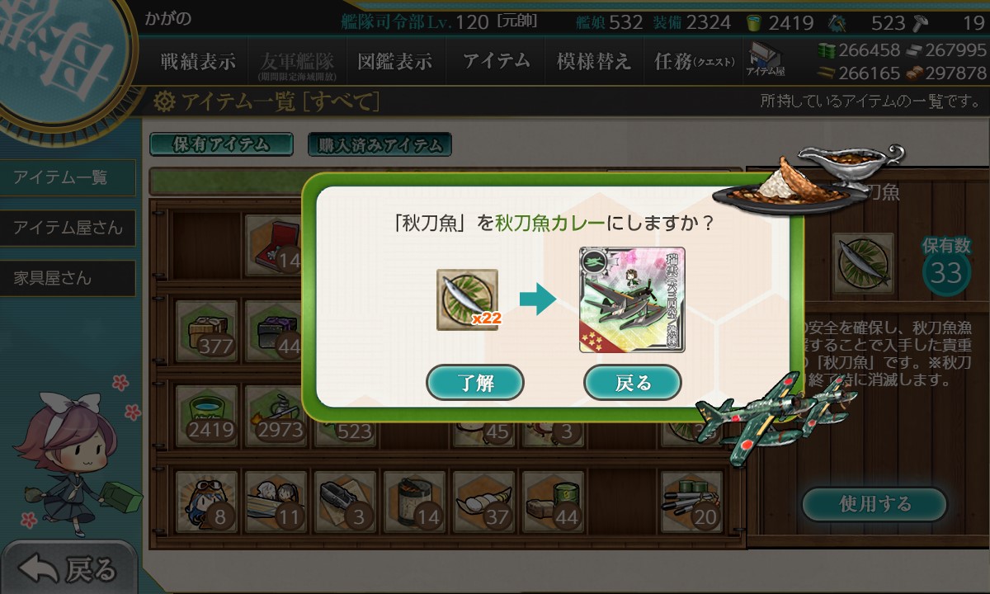Click the 使用する button
Image resolution: width=990 pixels, height=594 pixels.
[874, 504]
